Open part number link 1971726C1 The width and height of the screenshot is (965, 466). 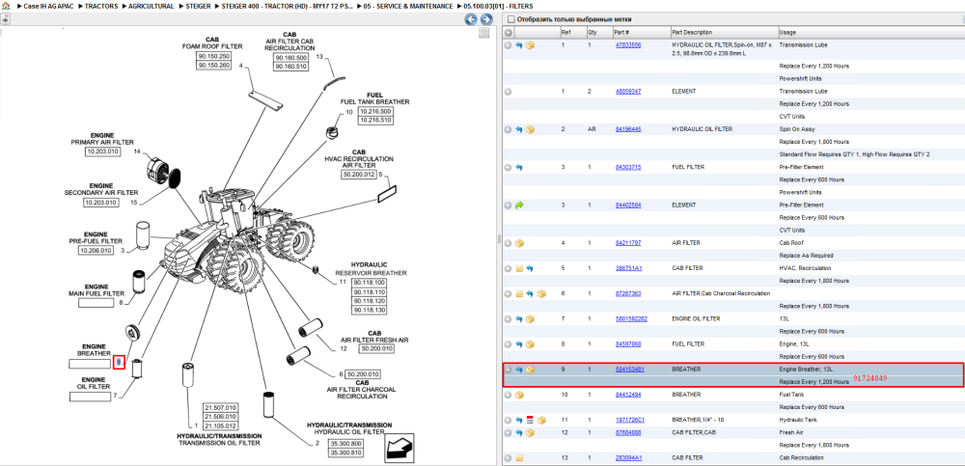[629, 420]
